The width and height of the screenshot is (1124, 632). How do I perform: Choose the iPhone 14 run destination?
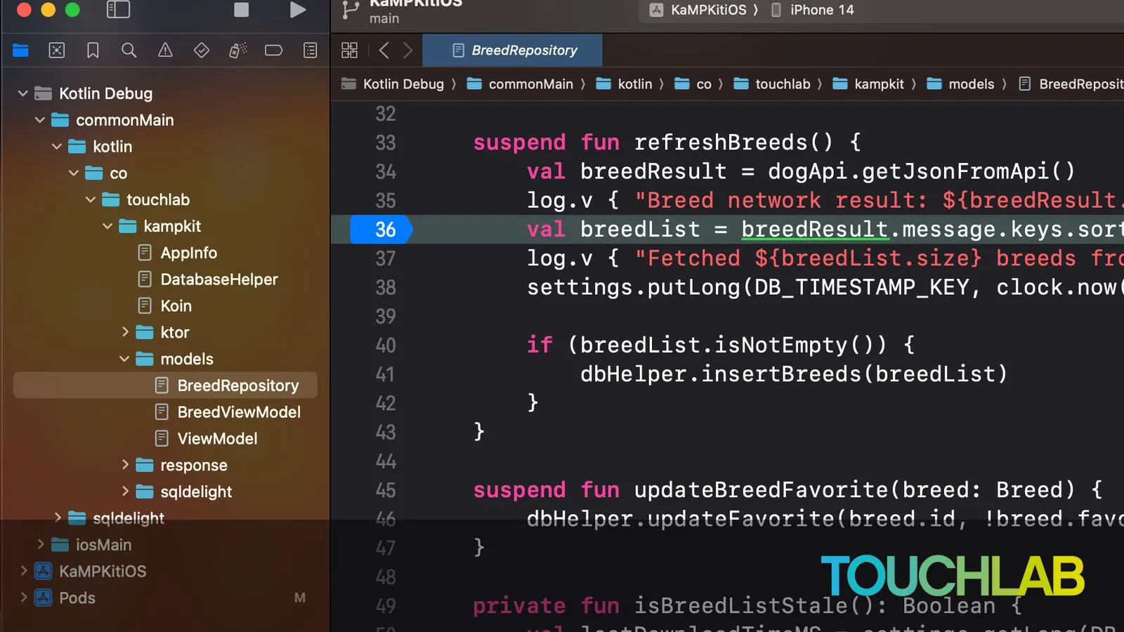(x=812, y=10)
